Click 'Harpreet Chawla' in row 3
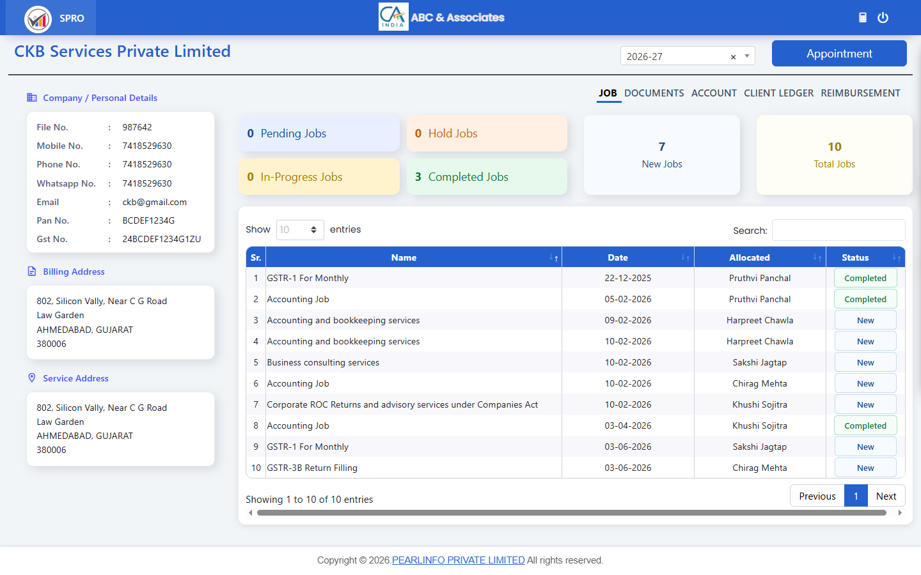Screen dimensions: 921x575 [760, 320]
